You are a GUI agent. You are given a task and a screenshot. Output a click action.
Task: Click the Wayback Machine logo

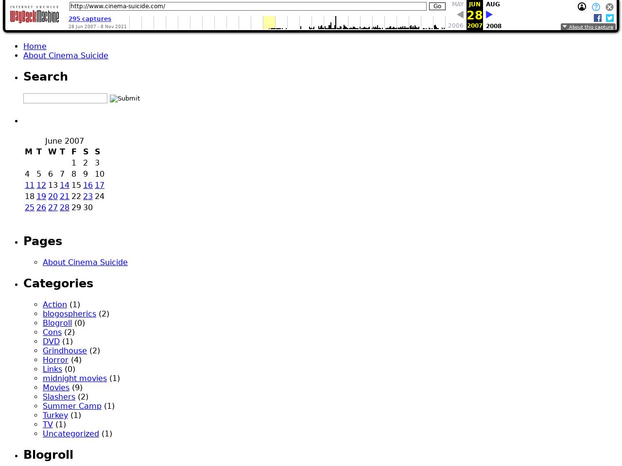[x=34, y=15]
